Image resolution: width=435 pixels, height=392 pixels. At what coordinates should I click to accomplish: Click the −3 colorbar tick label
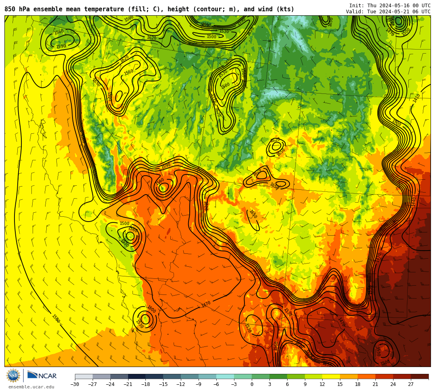click(x=234, y=384)
